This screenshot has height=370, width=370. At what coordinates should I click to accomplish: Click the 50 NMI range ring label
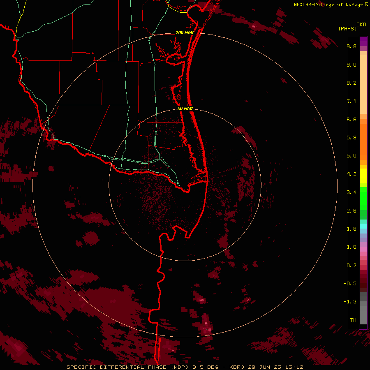[185, 109]
